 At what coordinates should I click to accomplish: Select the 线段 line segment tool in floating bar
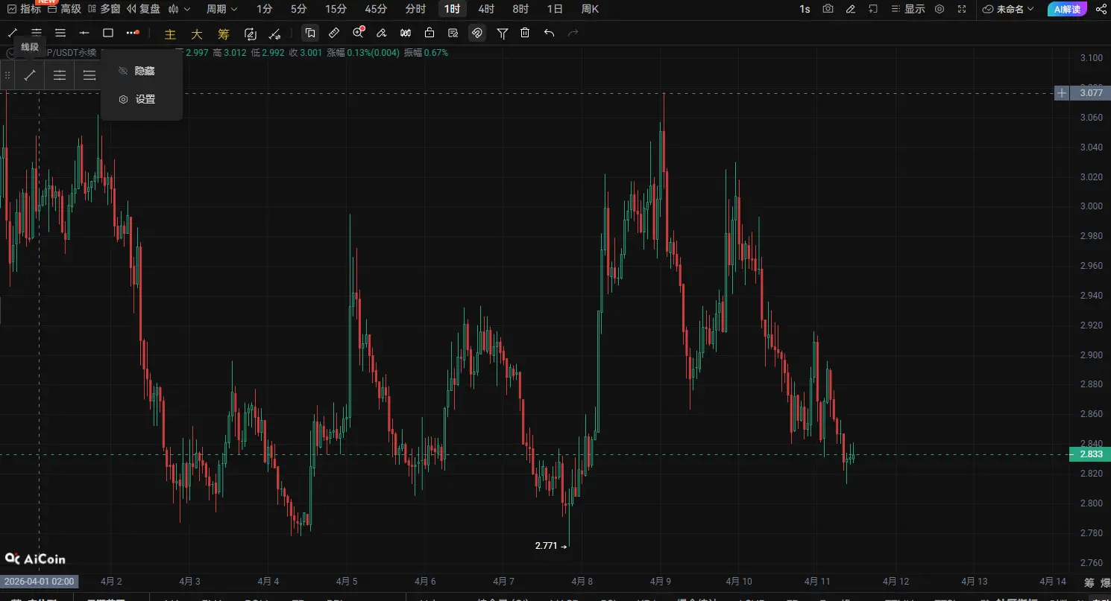pos(30,75)
